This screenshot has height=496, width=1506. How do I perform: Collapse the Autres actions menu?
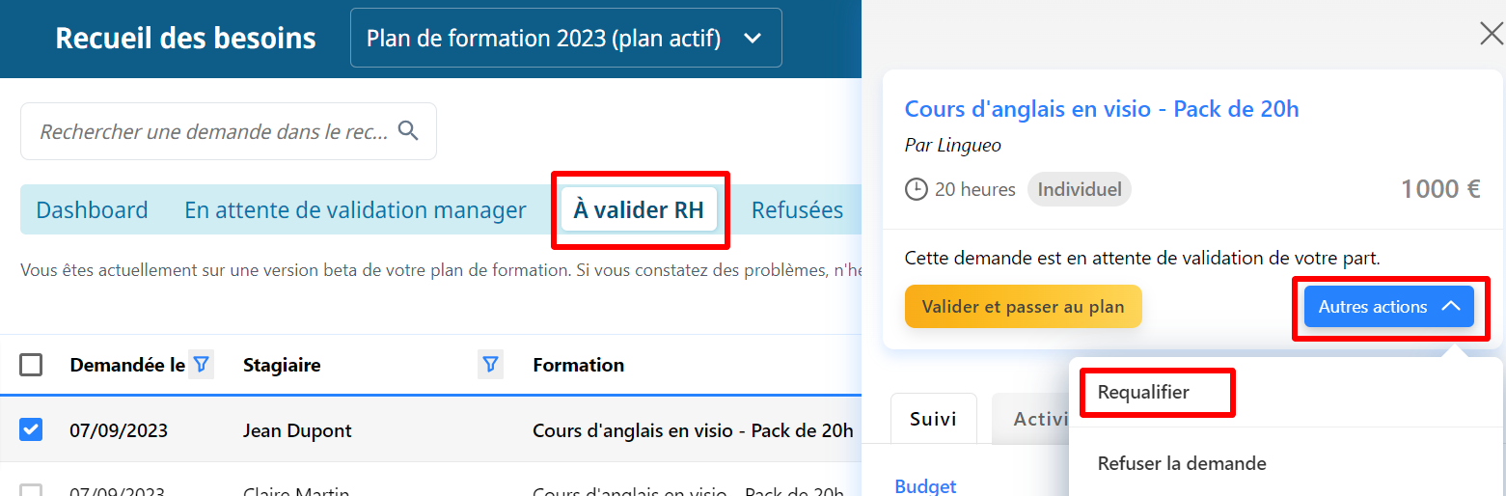pos(1388,307)
